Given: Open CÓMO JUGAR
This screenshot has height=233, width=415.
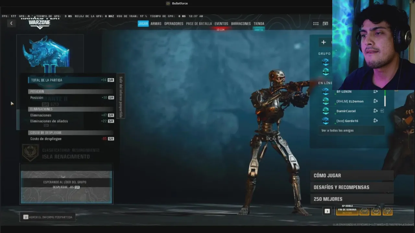Looking at the screenshot, I should 352,175.
